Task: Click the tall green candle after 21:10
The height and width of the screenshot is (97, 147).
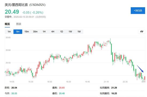Action: click(x=111, y=49)
